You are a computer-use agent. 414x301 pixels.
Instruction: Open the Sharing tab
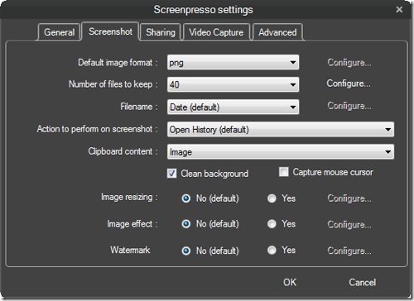point(161,32)
